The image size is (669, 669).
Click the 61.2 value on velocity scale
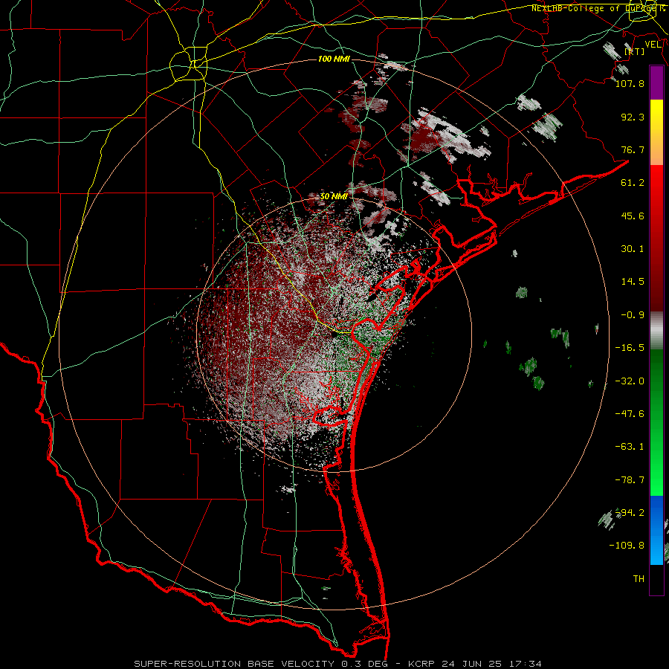[633, 182]
